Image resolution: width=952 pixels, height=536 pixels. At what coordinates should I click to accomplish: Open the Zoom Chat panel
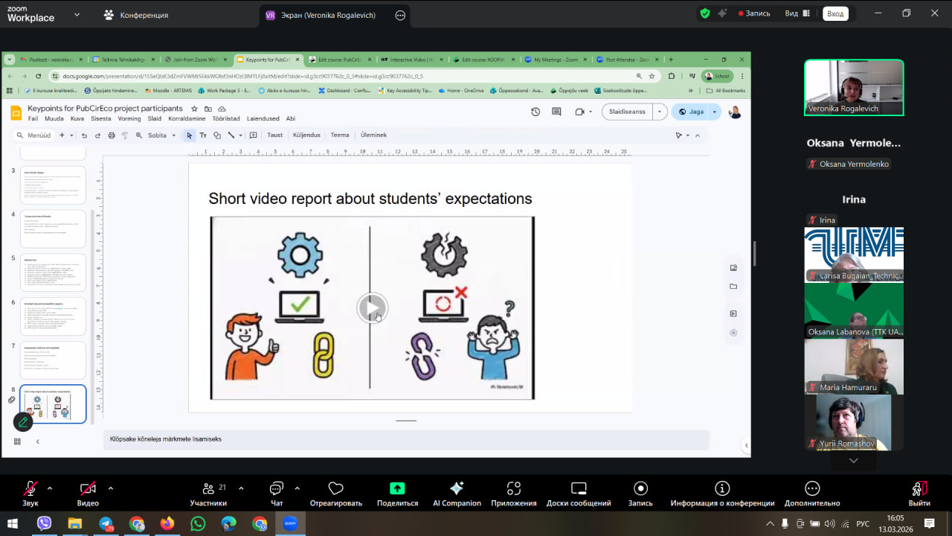[x=277, y=488]
